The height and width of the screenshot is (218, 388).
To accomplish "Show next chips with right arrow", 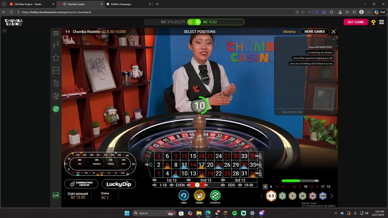I will point(332,196).
